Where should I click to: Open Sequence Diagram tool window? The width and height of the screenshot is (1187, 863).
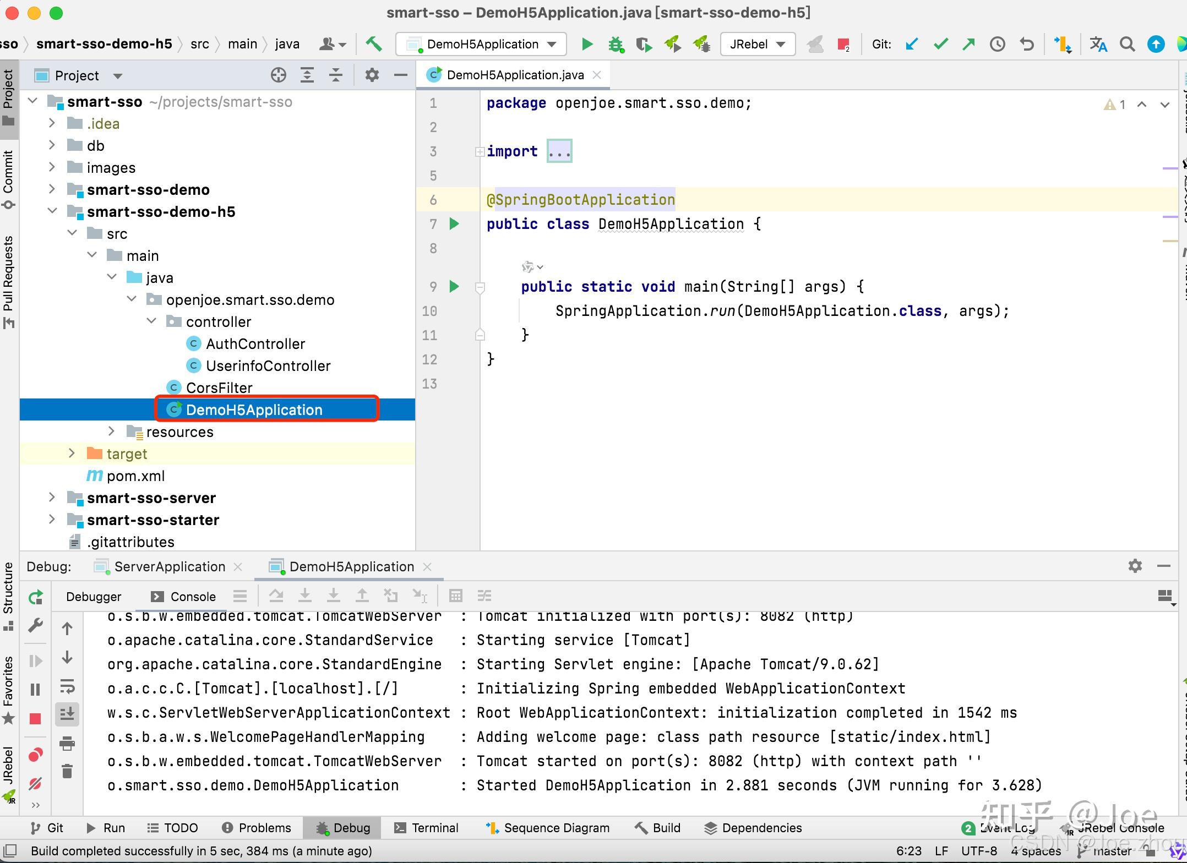coord(547,828)
